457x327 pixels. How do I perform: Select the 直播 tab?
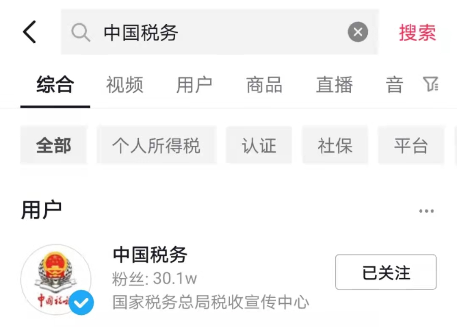(334, 85)
